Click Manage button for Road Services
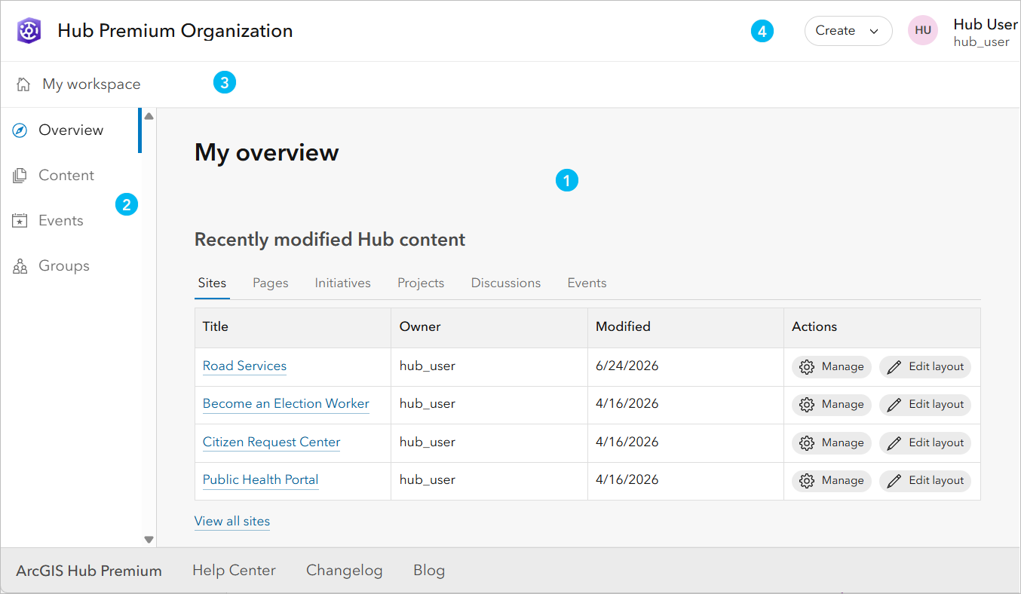This screenshot has height=594, width=1021. pos(832,367)
